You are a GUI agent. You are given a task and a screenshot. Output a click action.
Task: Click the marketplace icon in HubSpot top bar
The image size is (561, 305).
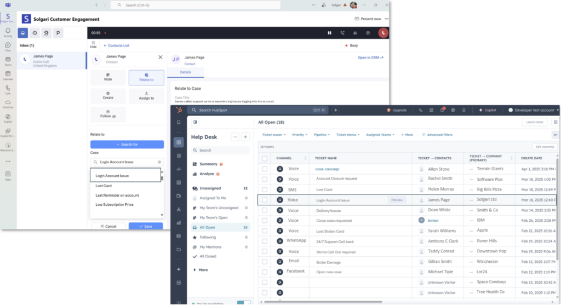coord(432,110)
